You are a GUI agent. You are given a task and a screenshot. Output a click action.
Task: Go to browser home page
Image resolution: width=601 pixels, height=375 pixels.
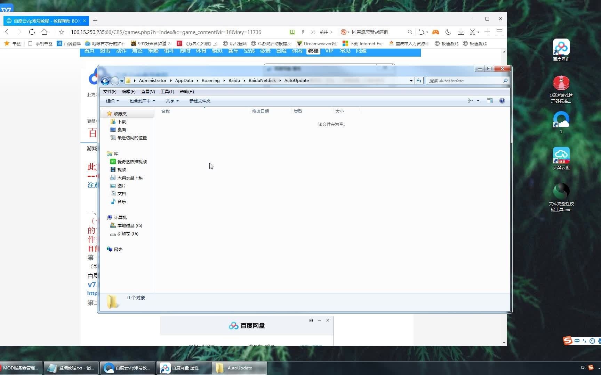point(44,32)
